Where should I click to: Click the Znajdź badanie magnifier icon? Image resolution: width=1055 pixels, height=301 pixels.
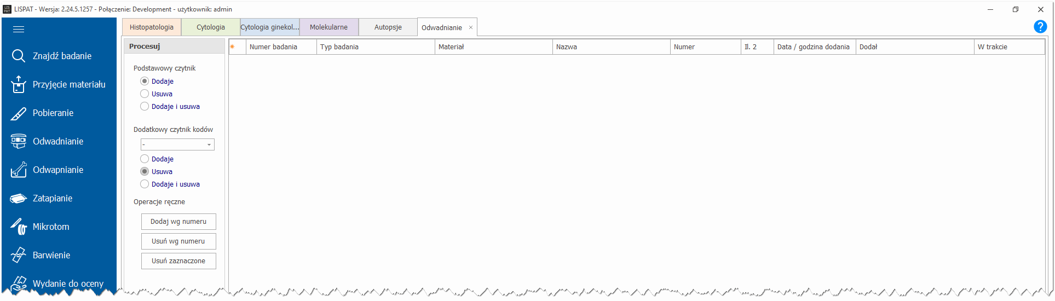(19, 56)
